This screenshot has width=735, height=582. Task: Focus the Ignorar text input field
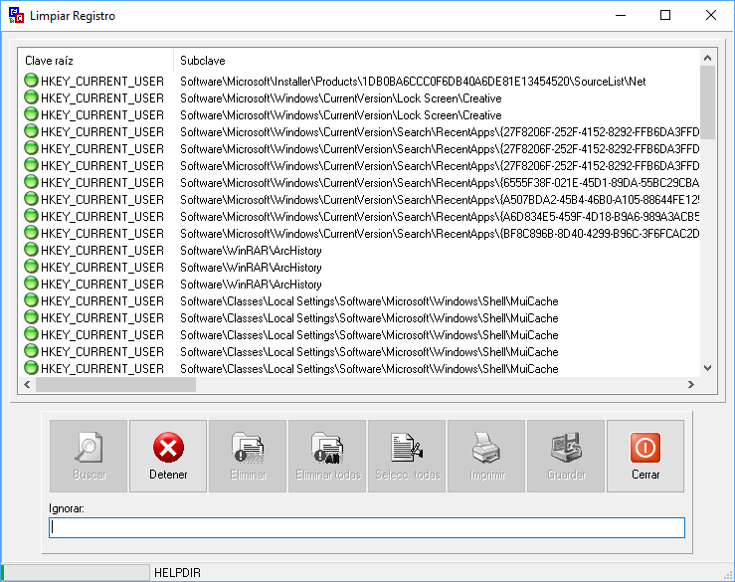[x=367, y=527]
